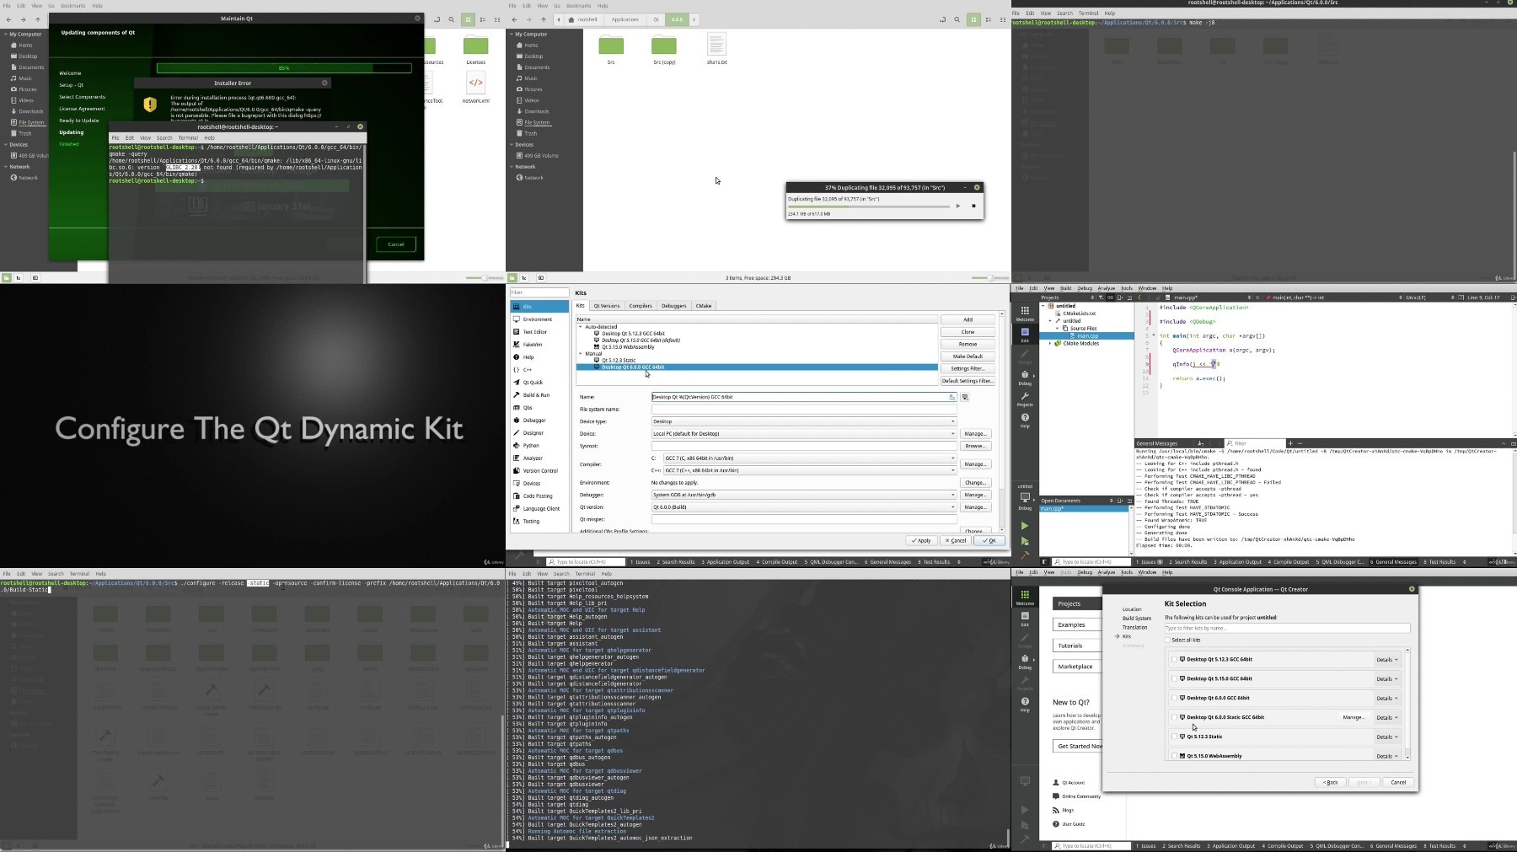Open Qt Account link on Welcome page
The width and height of the screenshot is (1517, 852).
1069,783
